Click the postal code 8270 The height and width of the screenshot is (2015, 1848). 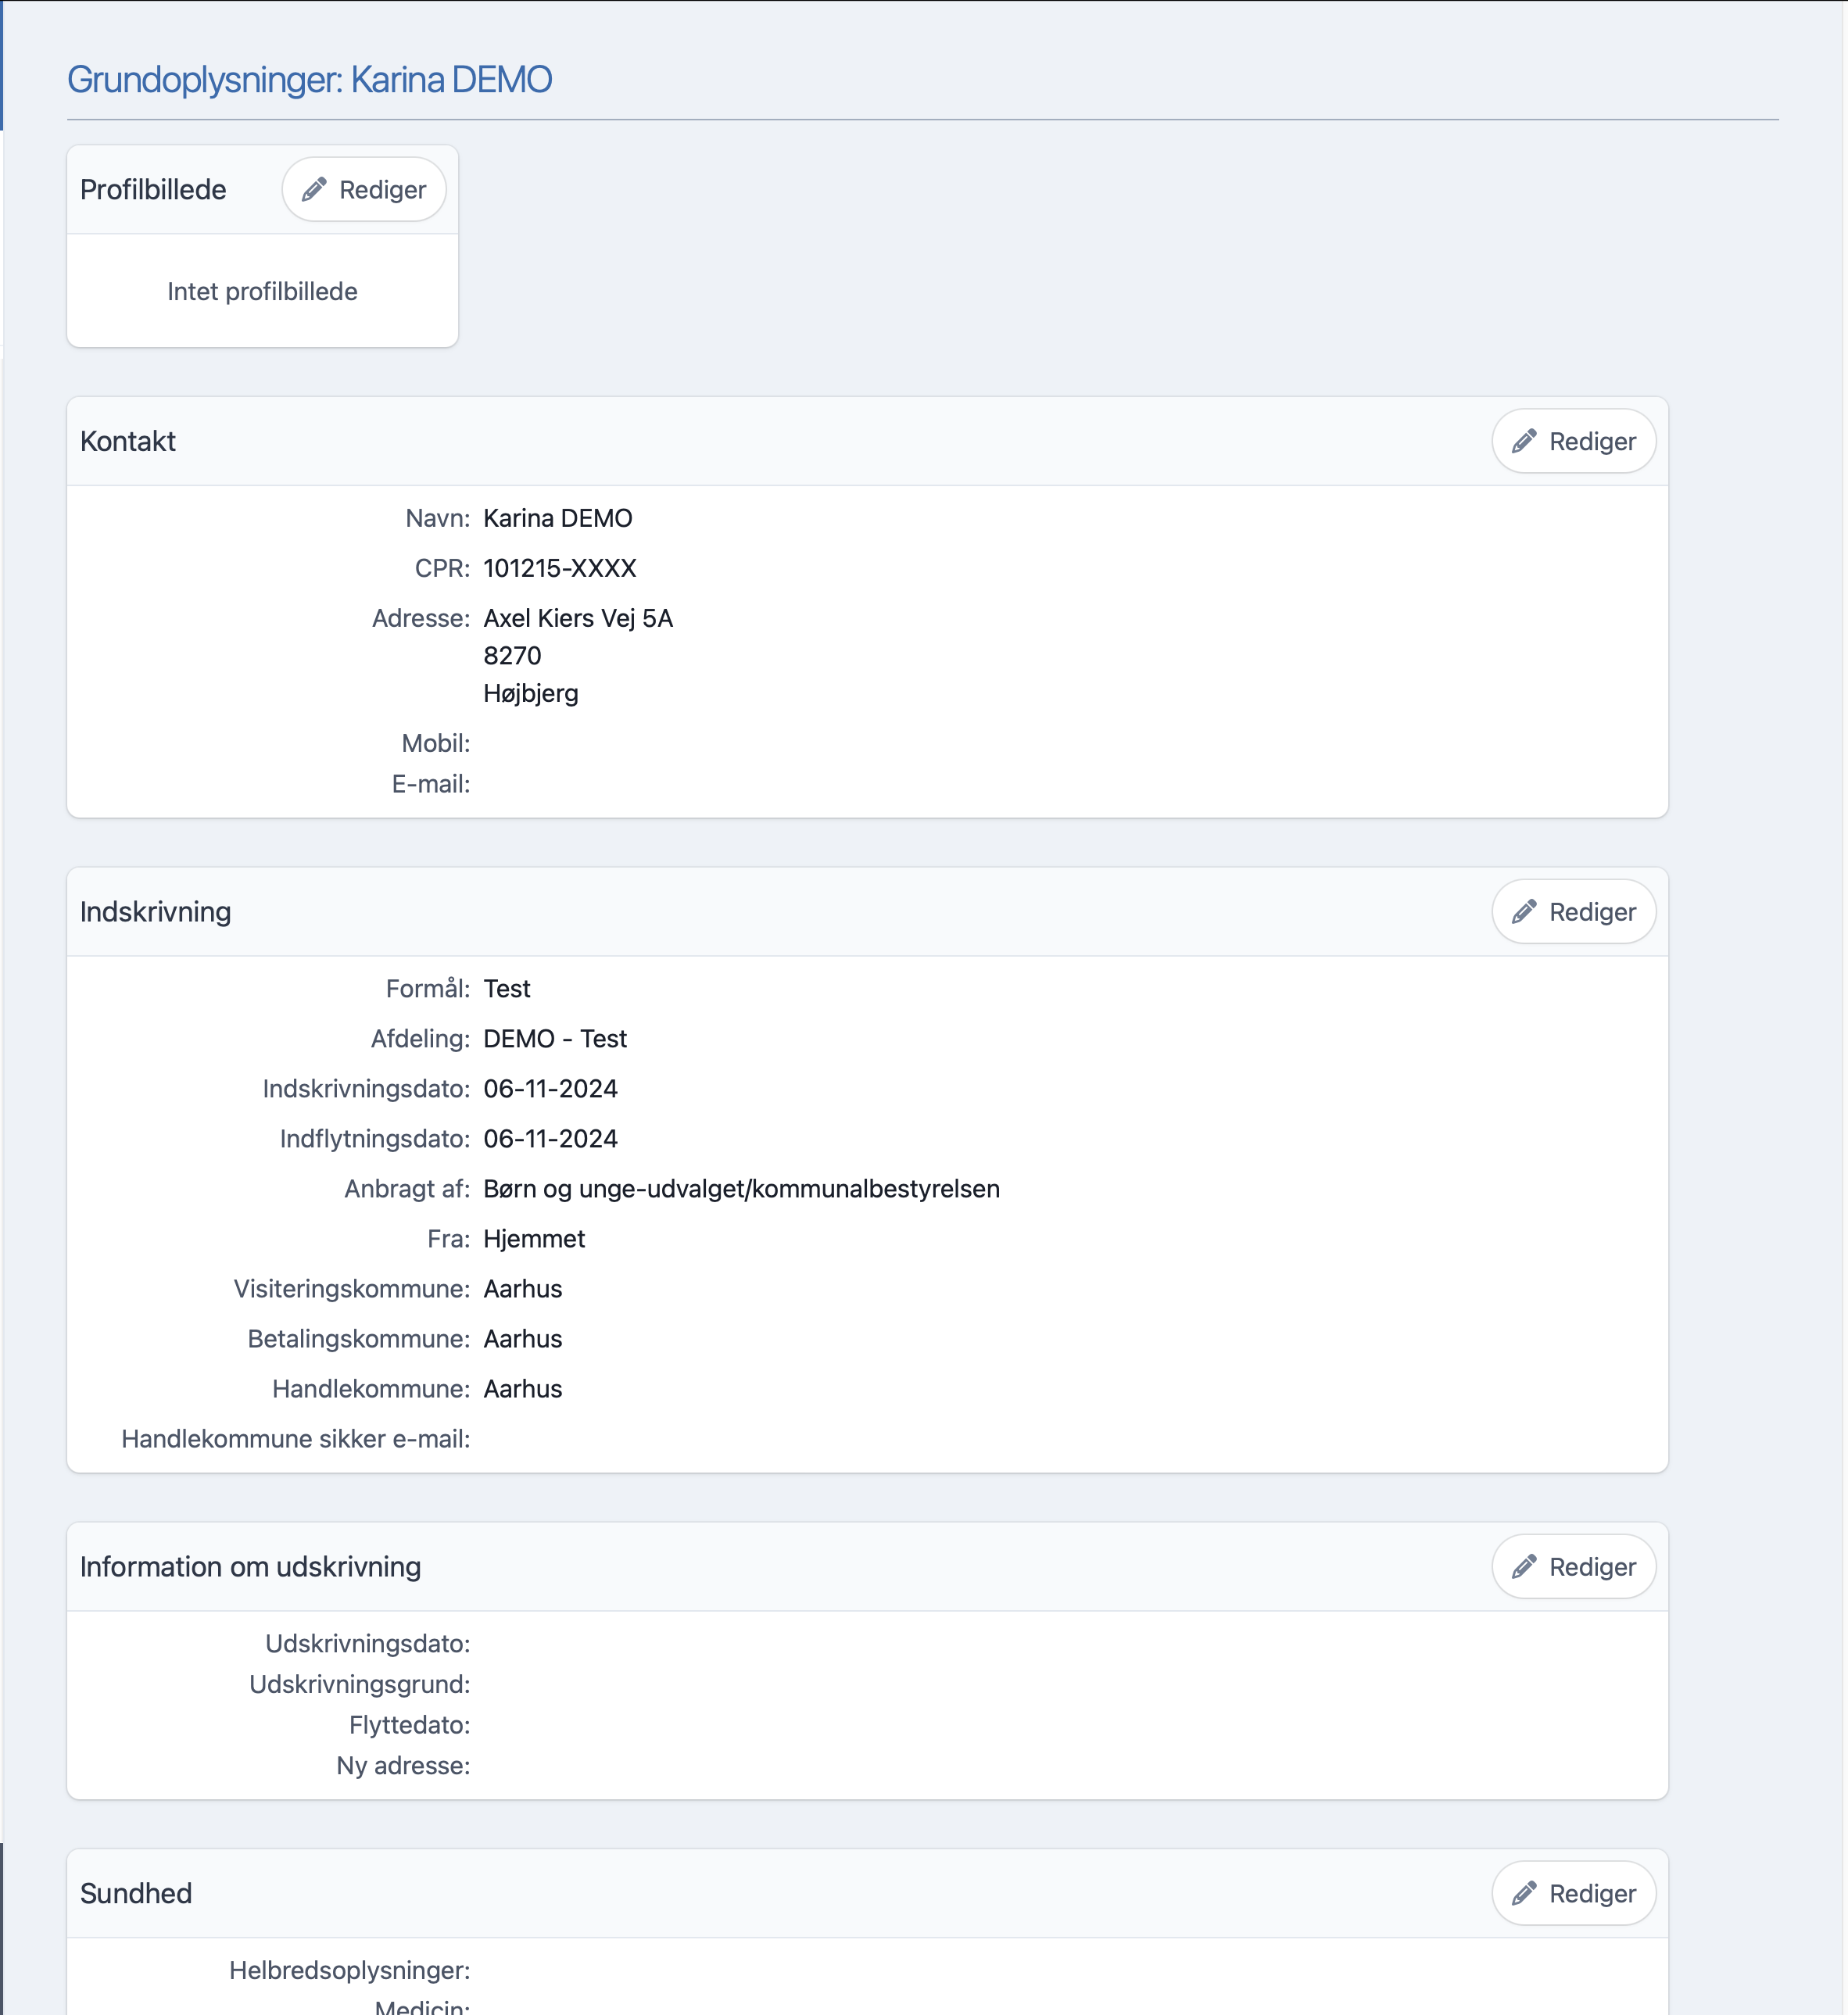(x=512, y=656)
